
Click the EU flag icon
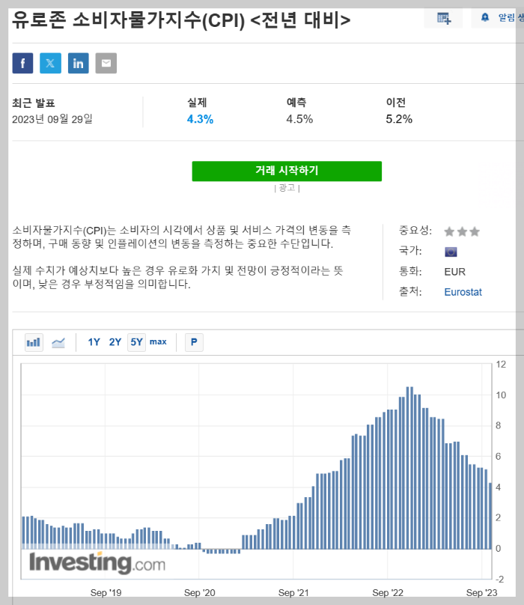point(451,252)
